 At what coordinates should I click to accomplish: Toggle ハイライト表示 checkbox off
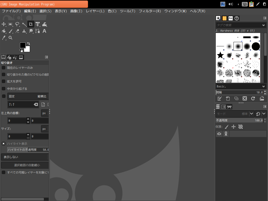[x=3, y=144]
